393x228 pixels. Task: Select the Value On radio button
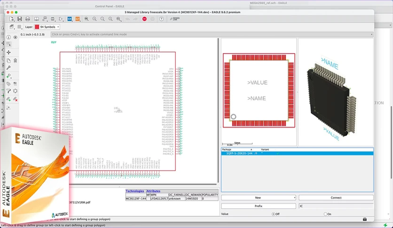pos(325,214)
